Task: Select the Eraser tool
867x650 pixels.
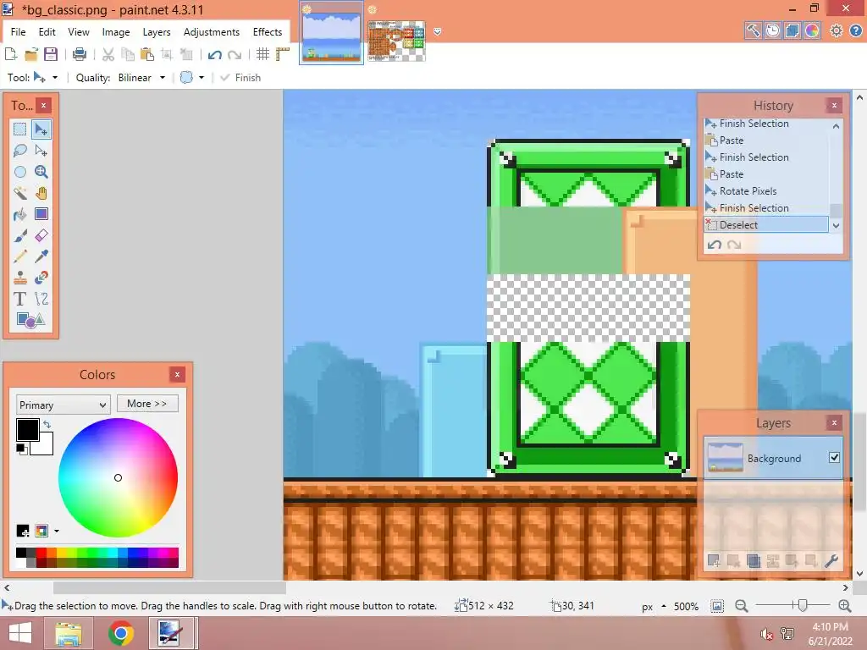Action: (41, 235)
